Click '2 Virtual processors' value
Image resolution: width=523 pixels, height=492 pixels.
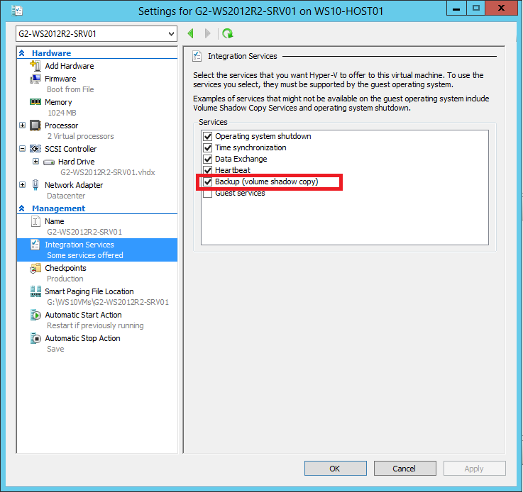80,136
